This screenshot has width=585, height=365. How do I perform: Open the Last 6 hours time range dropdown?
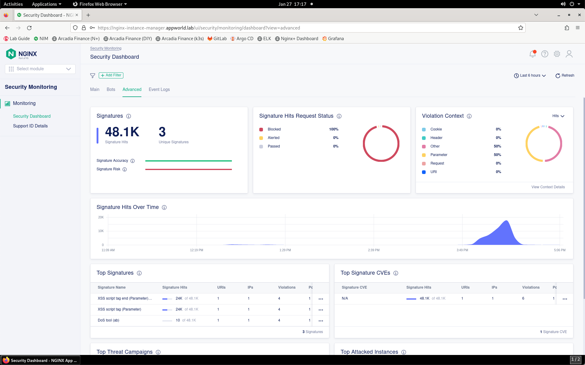530,76
